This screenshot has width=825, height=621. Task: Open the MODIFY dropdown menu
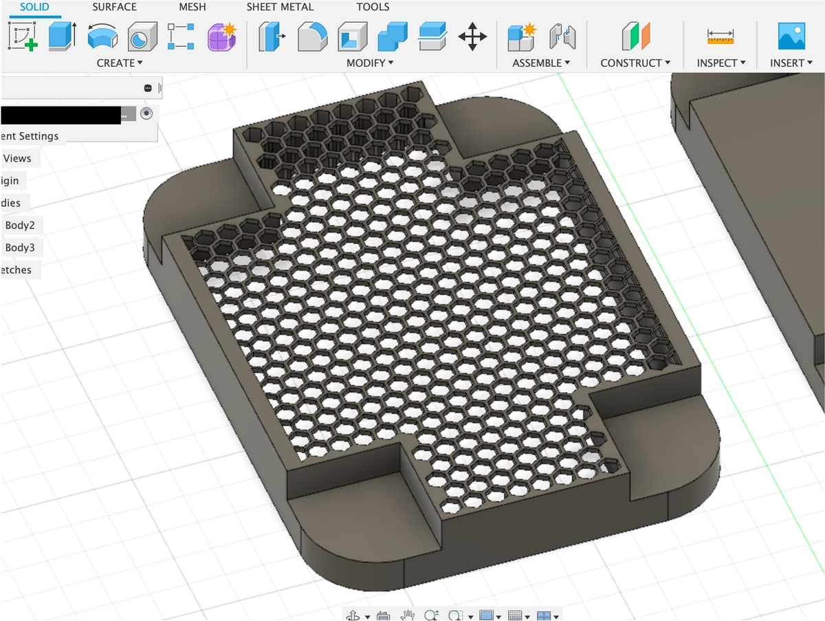coord(370,63)
